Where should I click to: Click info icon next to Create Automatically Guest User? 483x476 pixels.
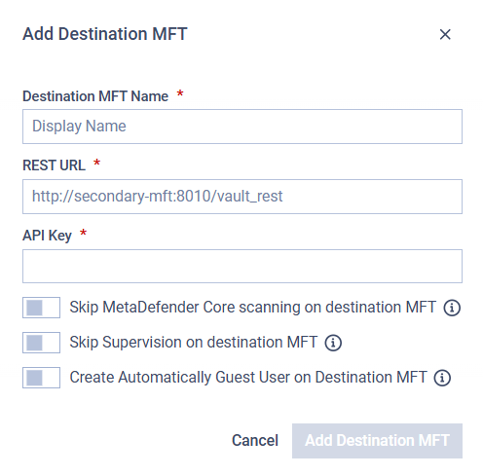[442, 378]
